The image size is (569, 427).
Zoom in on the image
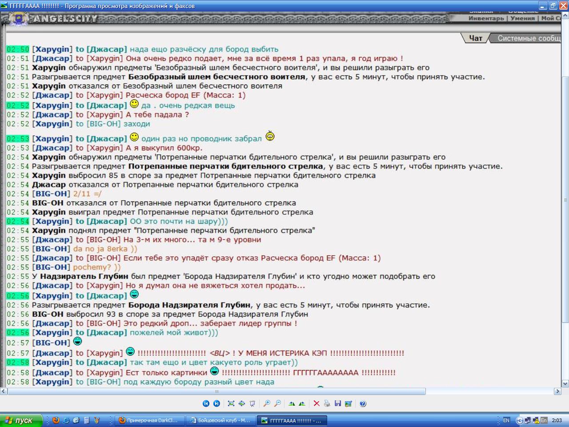point(267,403)
